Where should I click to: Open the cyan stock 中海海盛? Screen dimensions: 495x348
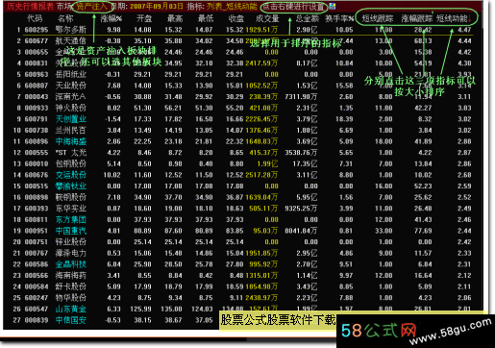[x=71, y=141]
